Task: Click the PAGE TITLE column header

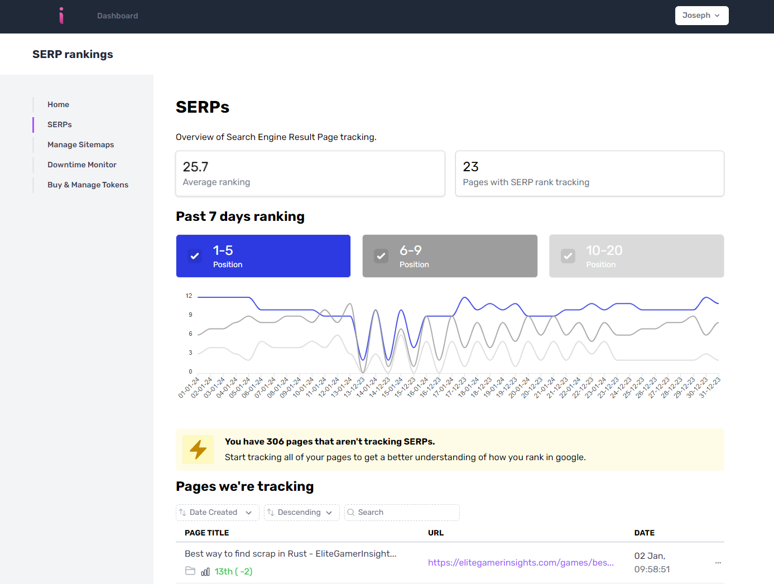Action: [x=206, y=533]
